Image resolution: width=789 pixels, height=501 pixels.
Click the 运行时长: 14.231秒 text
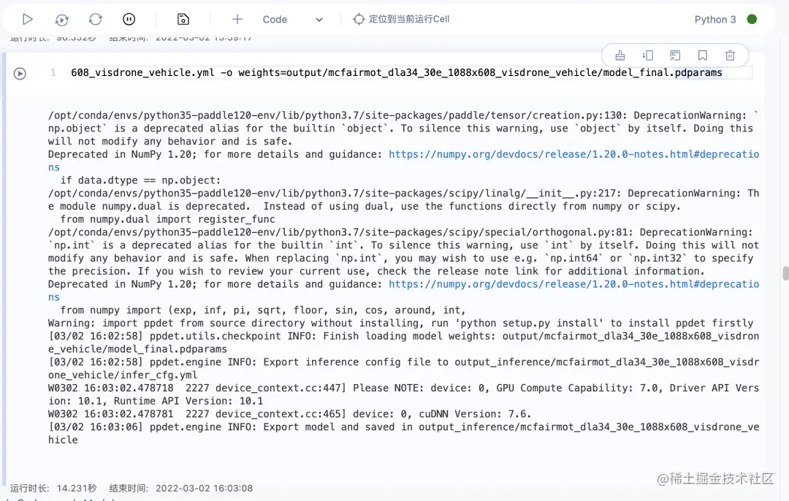[x=53, y=488]
